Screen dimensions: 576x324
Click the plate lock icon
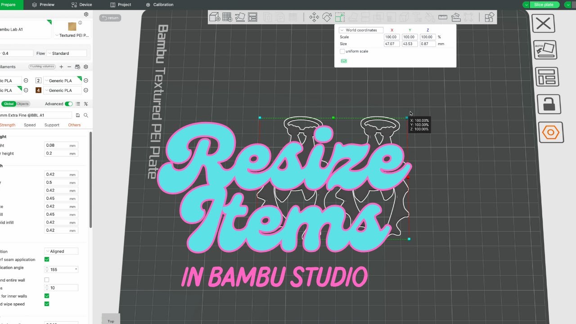pyautogui.click(x=549, y=104)
